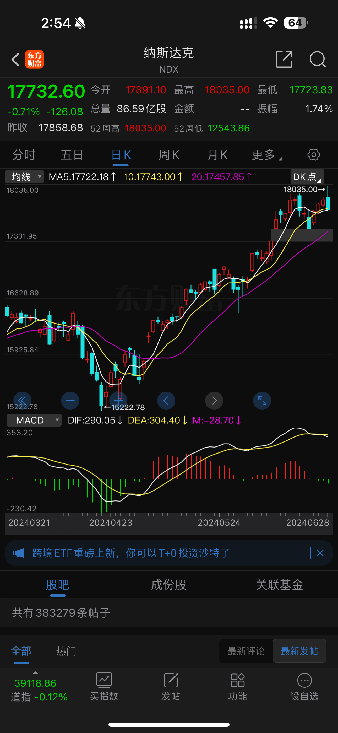Open the DK点 option
The height and width of the screenshot is (733, 338).
coord(307,177)
